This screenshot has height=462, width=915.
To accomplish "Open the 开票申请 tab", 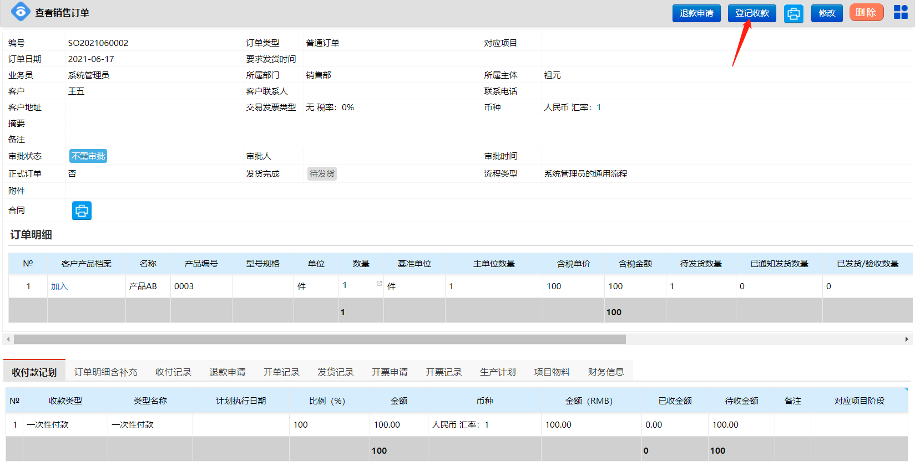I will (390, 372).
